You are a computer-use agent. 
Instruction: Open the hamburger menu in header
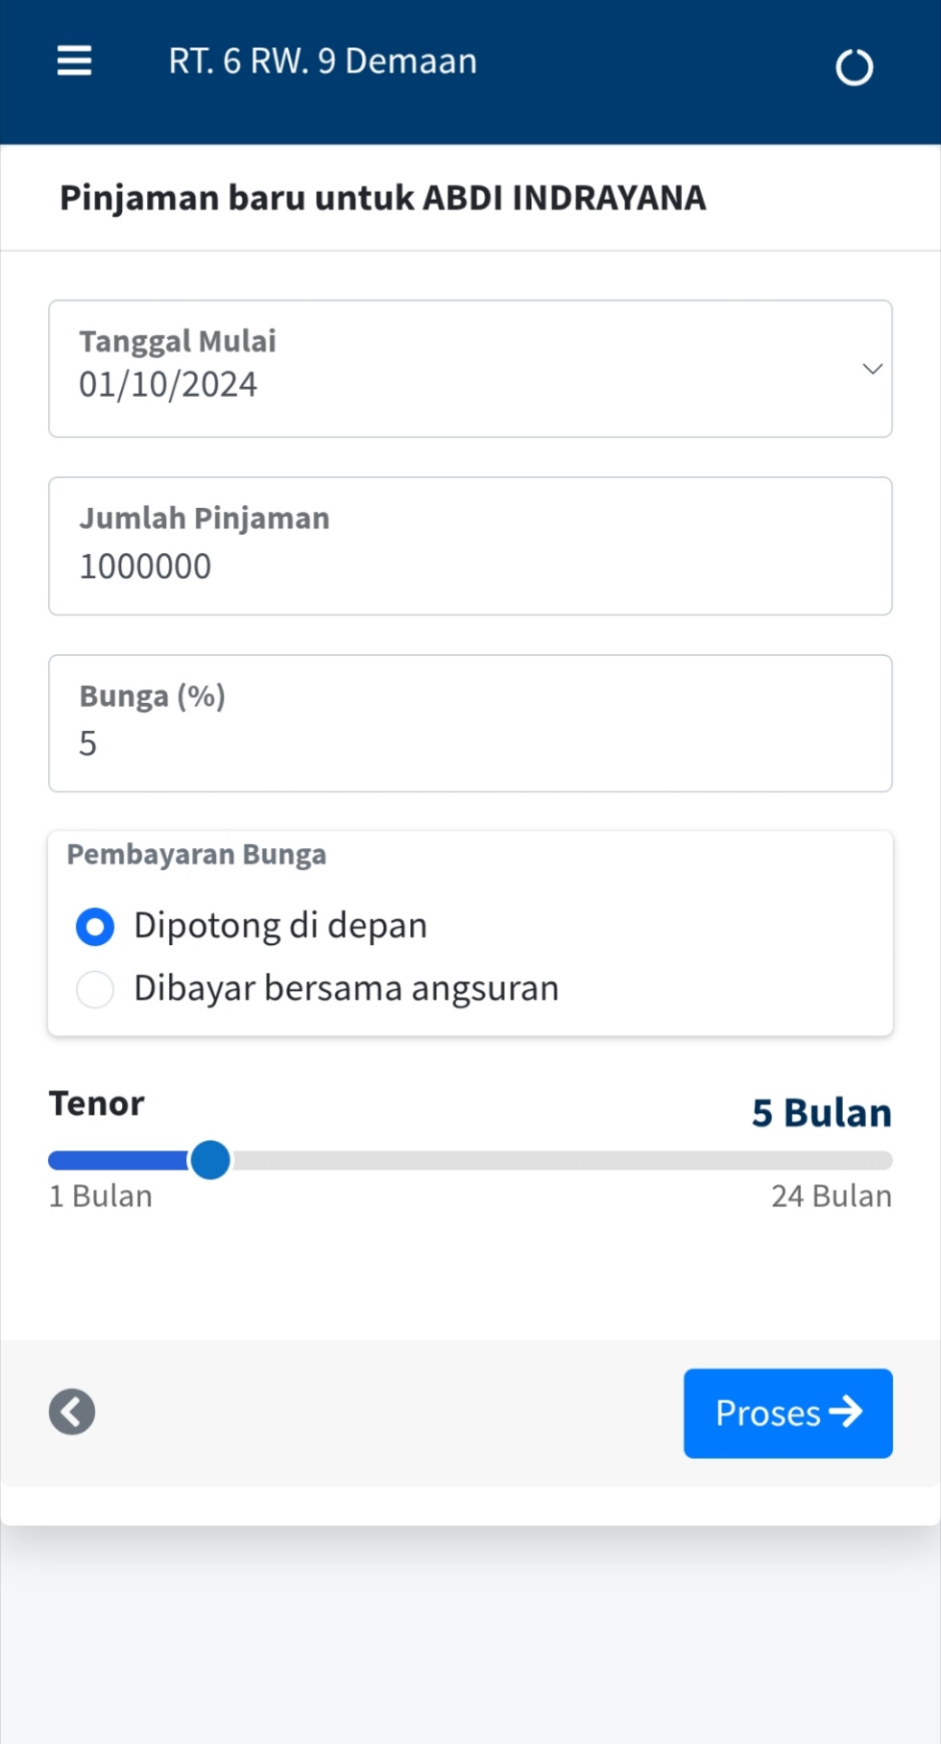[74, 61]
